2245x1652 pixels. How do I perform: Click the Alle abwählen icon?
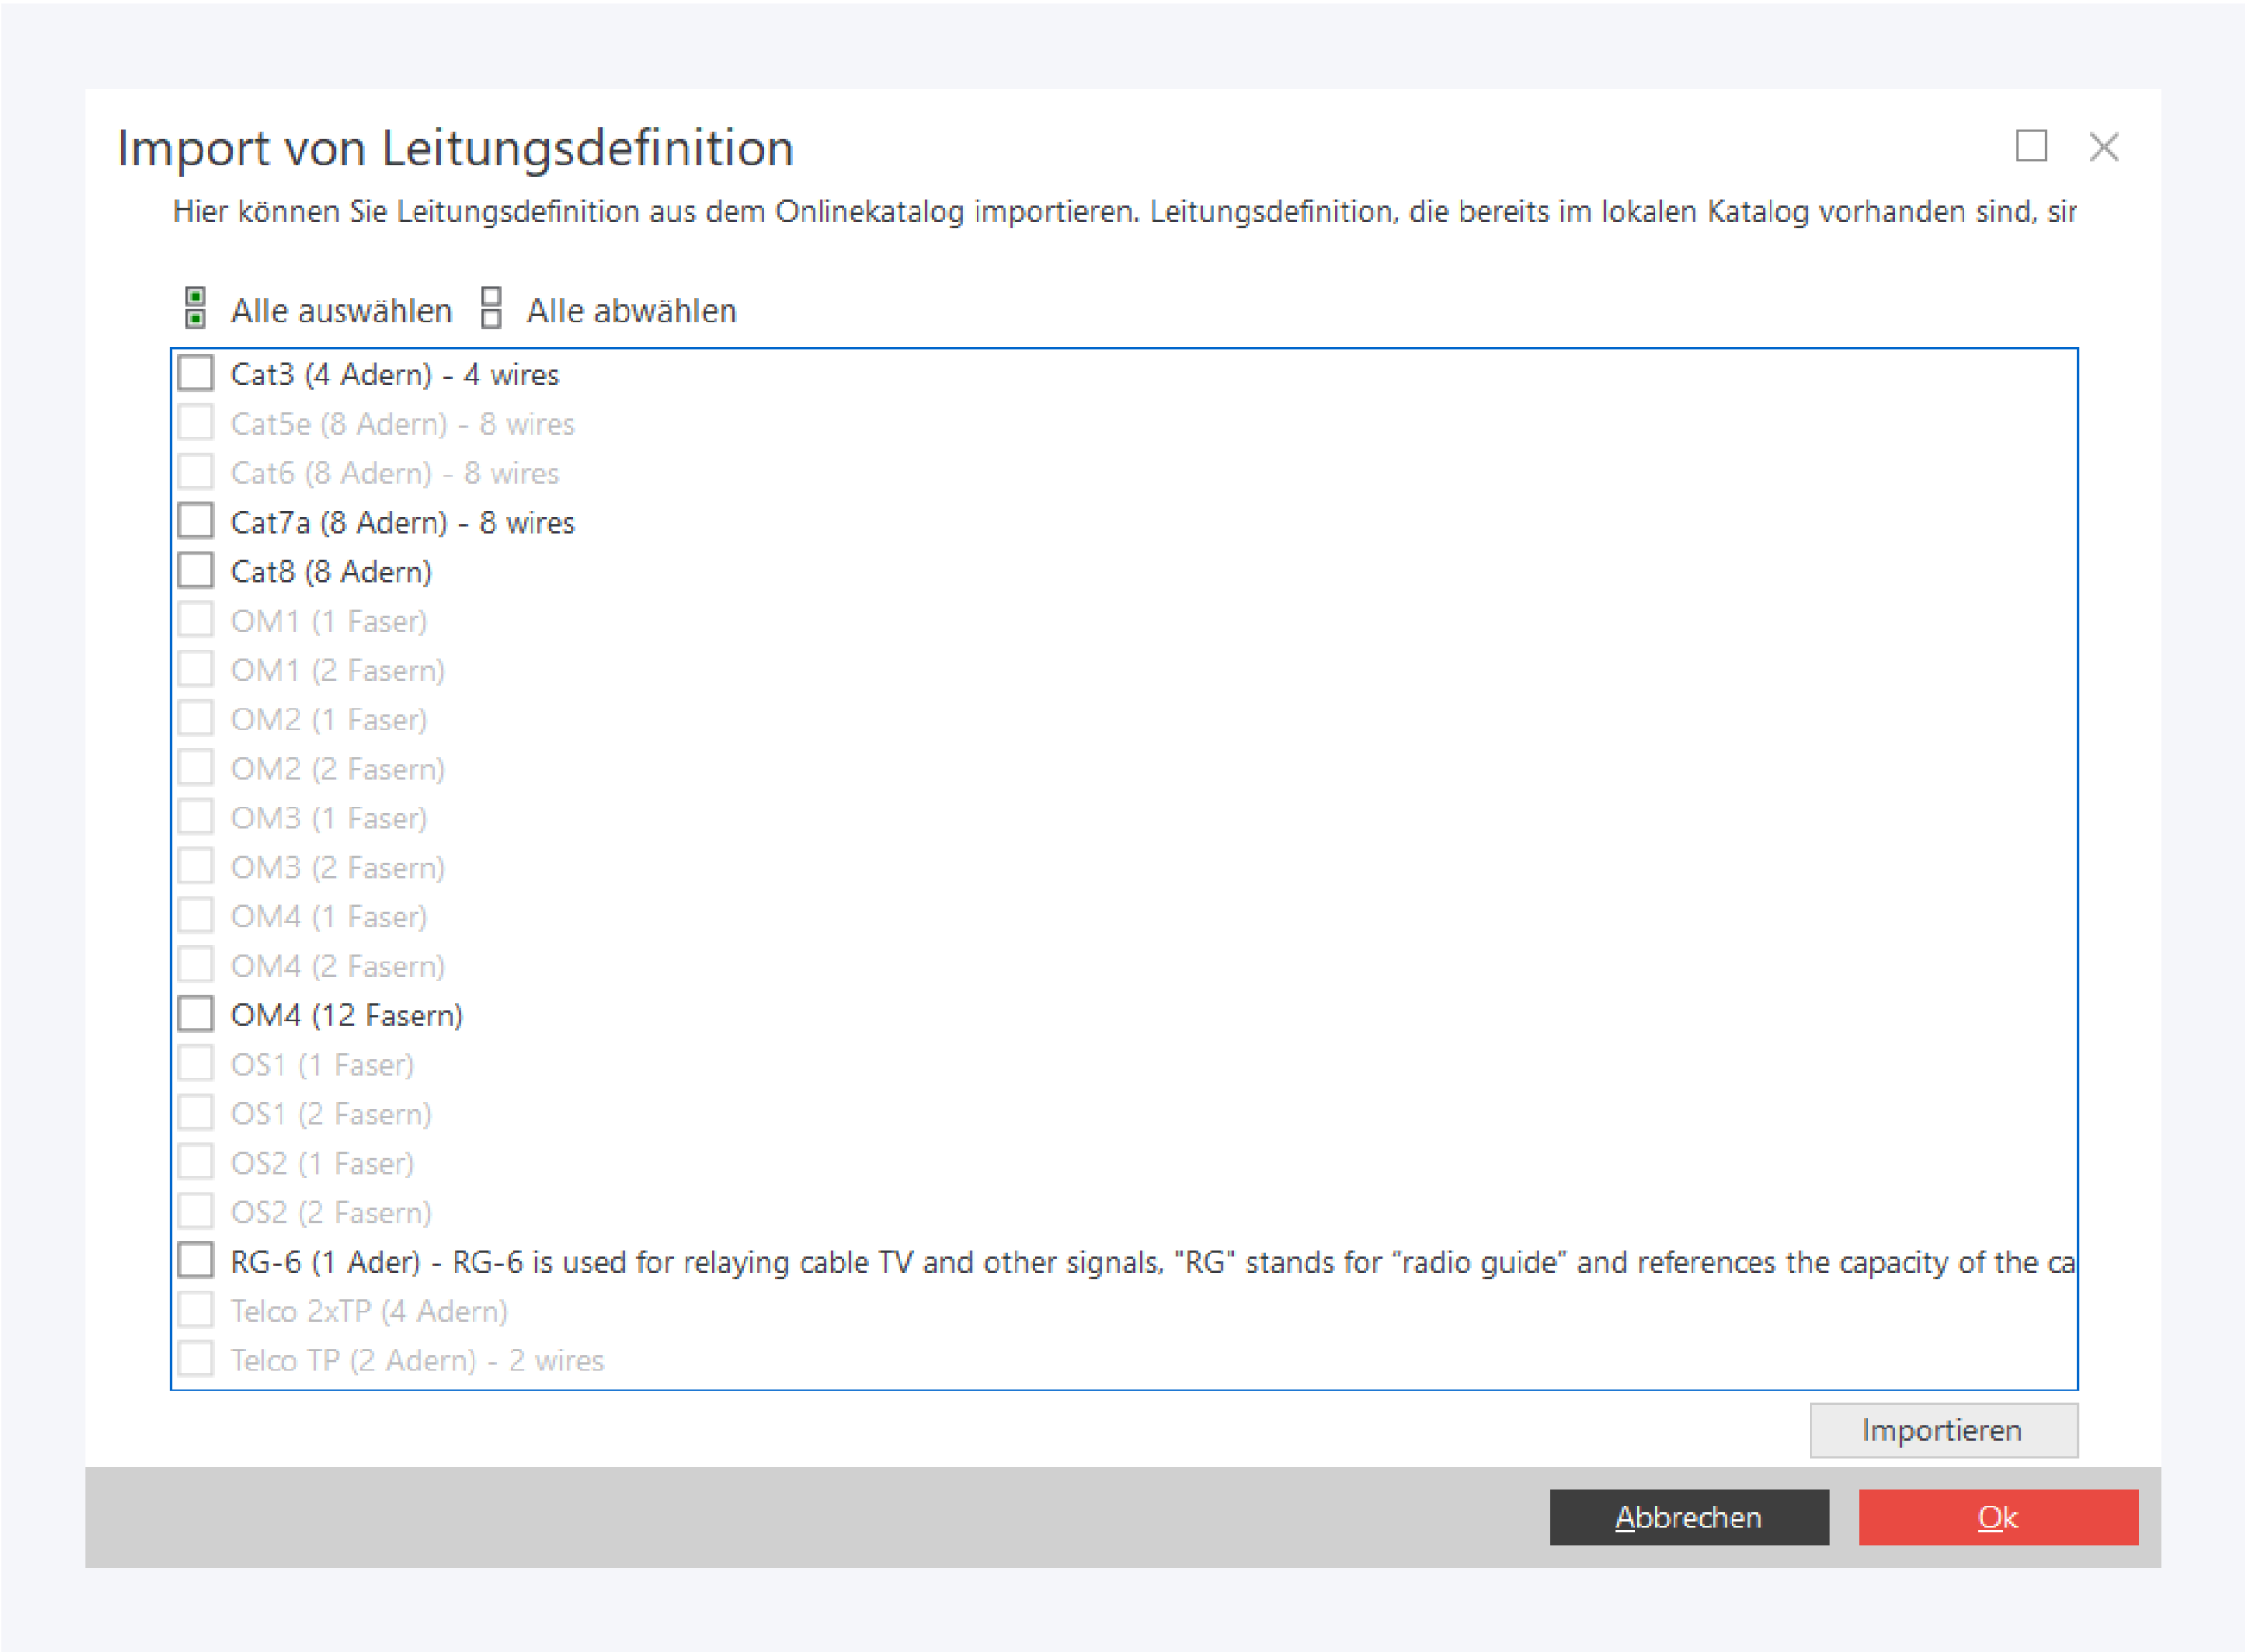(491, 309)
